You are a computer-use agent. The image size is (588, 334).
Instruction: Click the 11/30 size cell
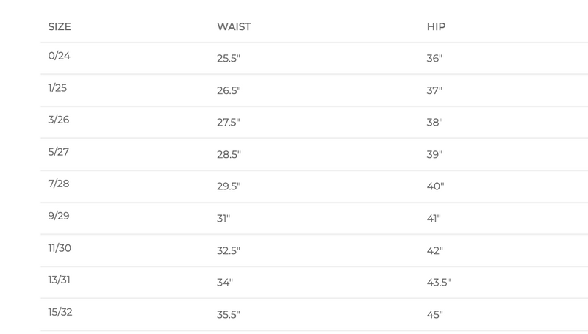click(60, 249)
